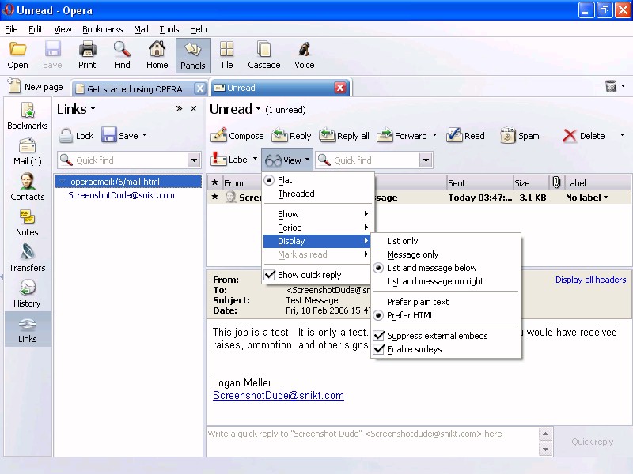Open the Tools menu
Viewport: 633px width, 474px height.
169,29
